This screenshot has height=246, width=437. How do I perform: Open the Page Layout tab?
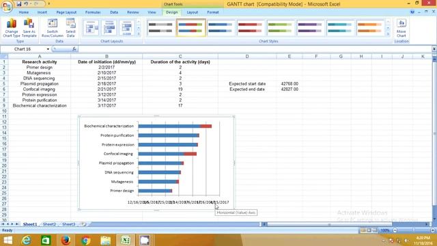click(x=66, y=12)
